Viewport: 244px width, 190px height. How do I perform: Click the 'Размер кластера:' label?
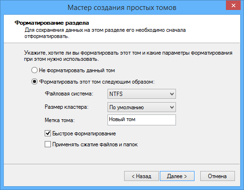(67, 107)
